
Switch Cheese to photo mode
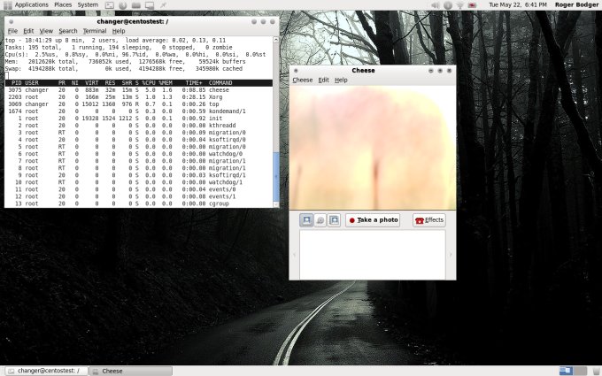tap(306, 219)
